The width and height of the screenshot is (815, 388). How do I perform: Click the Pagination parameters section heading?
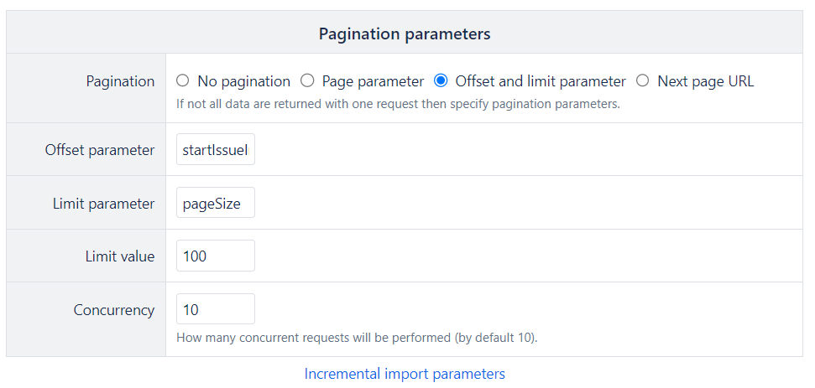[x=405, y=34]
